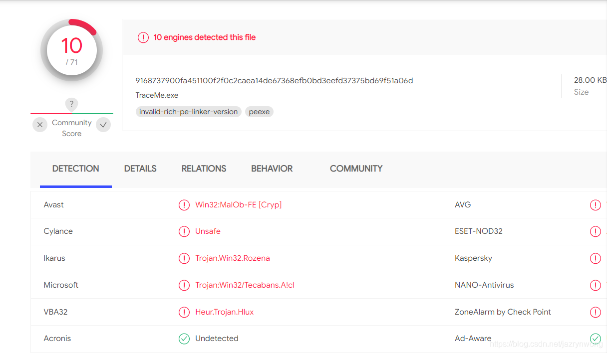Open the DETECTION tab
The image size is (607, 353).
[76, 169]
